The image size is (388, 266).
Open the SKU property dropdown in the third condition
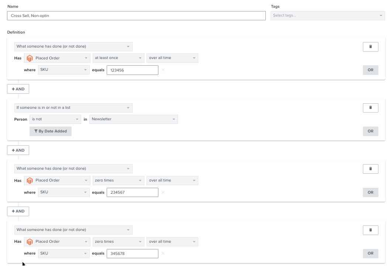click(x=63, y=192)
